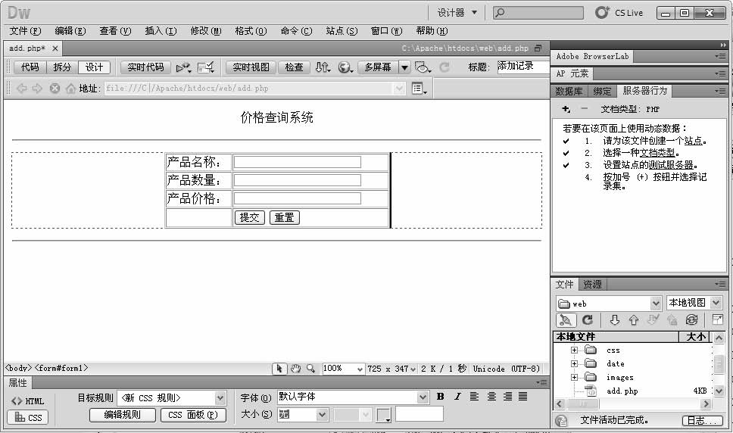Switch to the Bindings tab

point(602,92)
